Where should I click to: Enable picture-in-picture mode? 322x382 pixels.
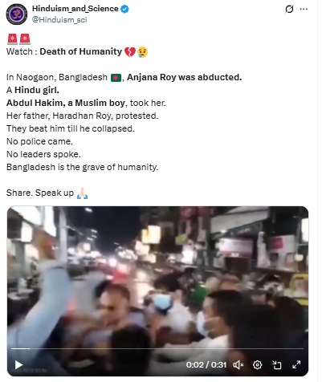pos(277,365)
